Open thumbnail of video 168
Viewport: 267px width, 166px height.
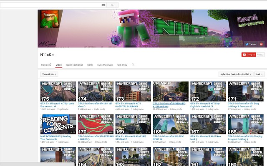click(171, 124)
